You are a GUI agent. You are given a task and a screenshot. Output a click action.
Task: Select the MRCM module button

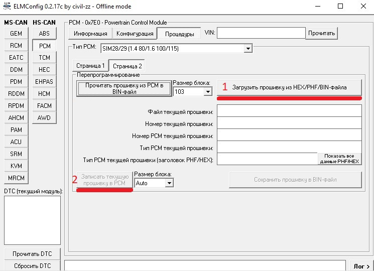click(x=16, y=178)
